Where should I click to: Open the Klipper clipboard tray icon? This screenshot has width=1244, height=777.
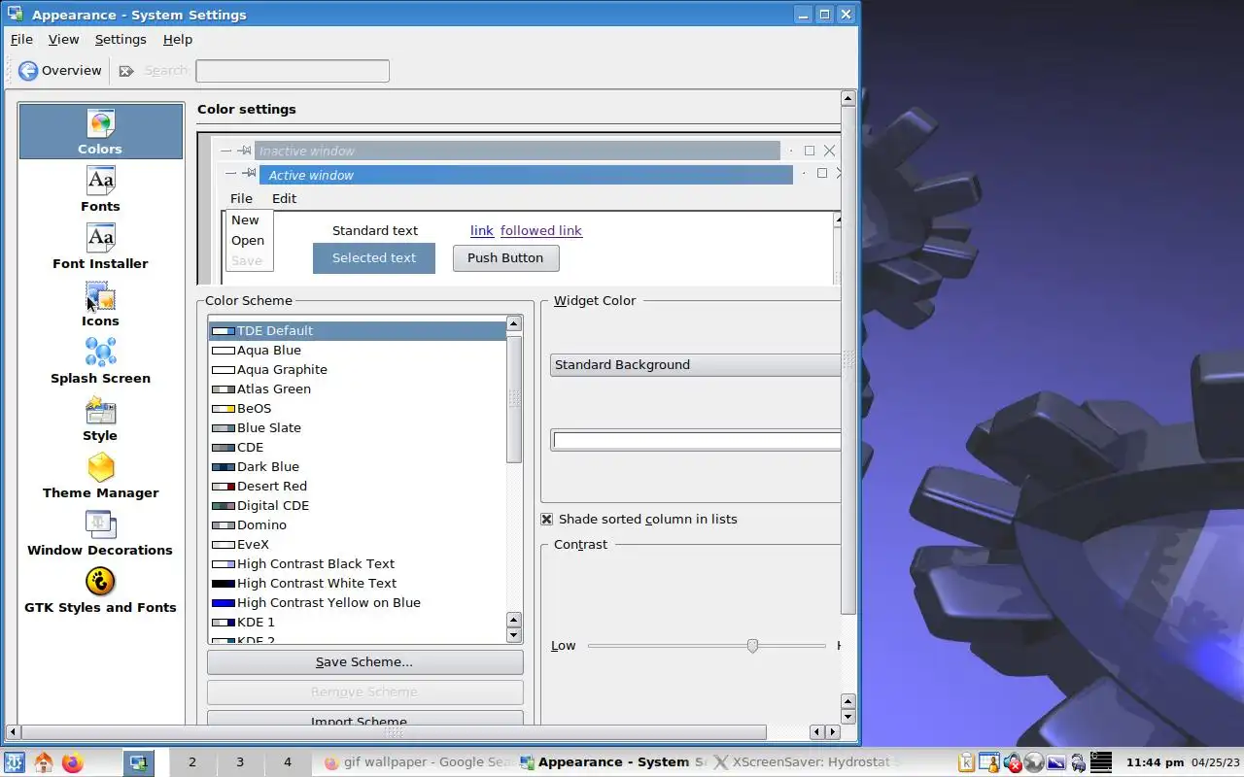tap(966, 762)
